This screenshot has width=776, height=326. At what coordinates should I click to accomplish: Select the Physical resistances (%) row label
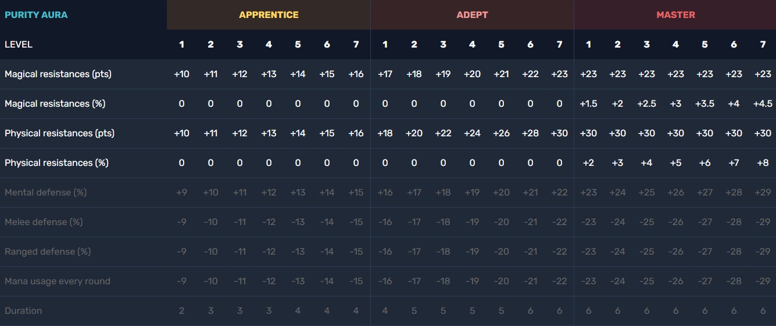(x=56, y=163)
